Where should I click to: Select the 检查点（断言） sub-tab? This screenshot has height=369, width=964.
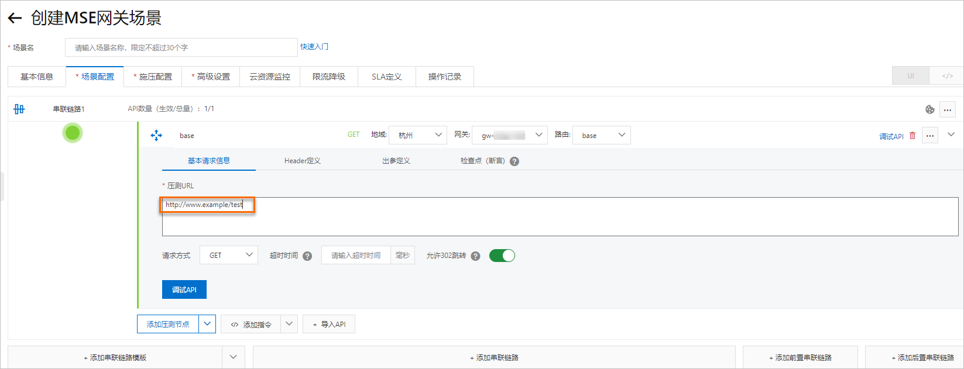coord(483,161)
